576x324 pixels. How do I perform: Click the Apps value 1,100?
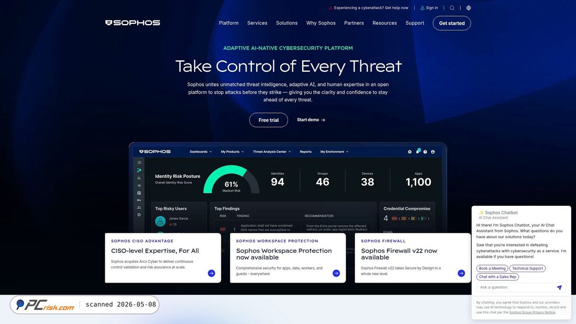click(x=418, y=182)
